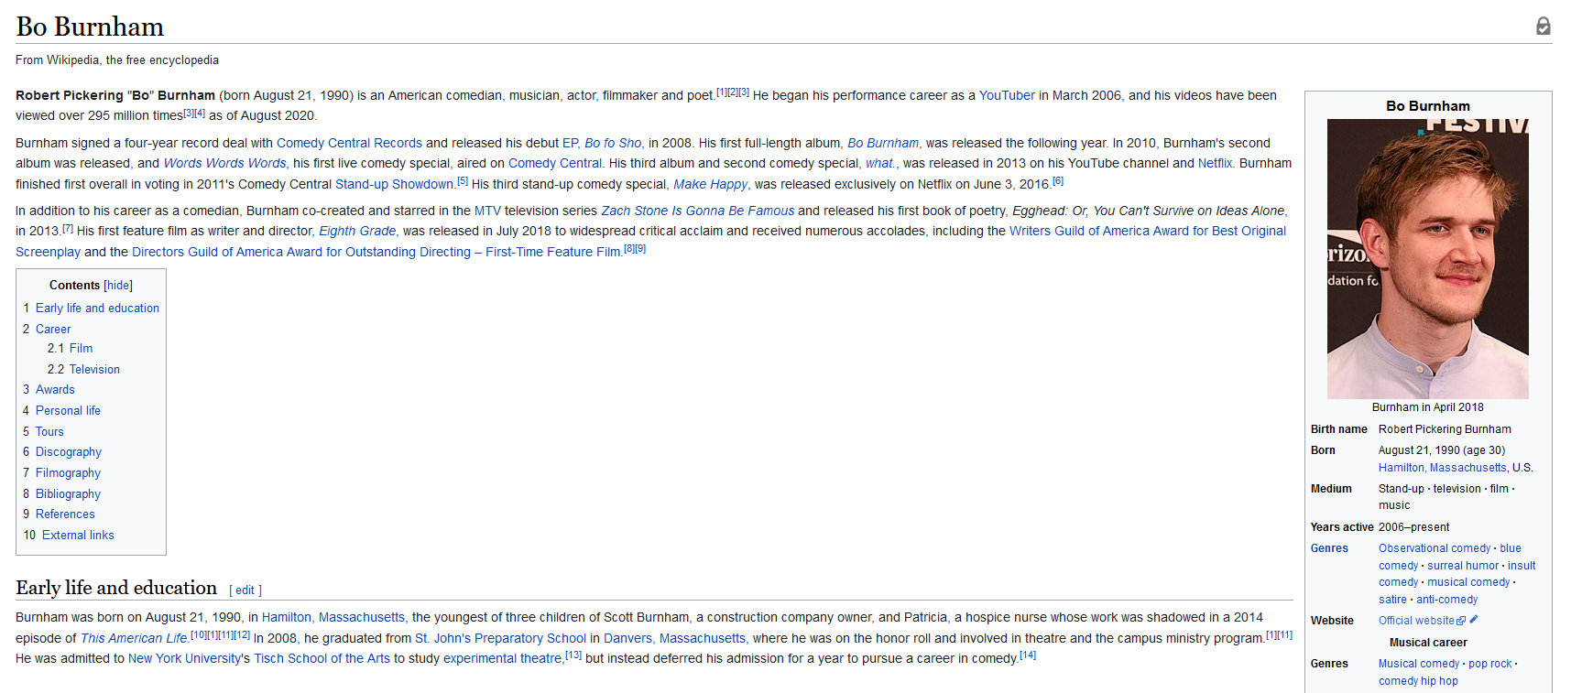Click the edit pencil icon beside Official website
This screenshot has width=1571, height=693.
1474,620
